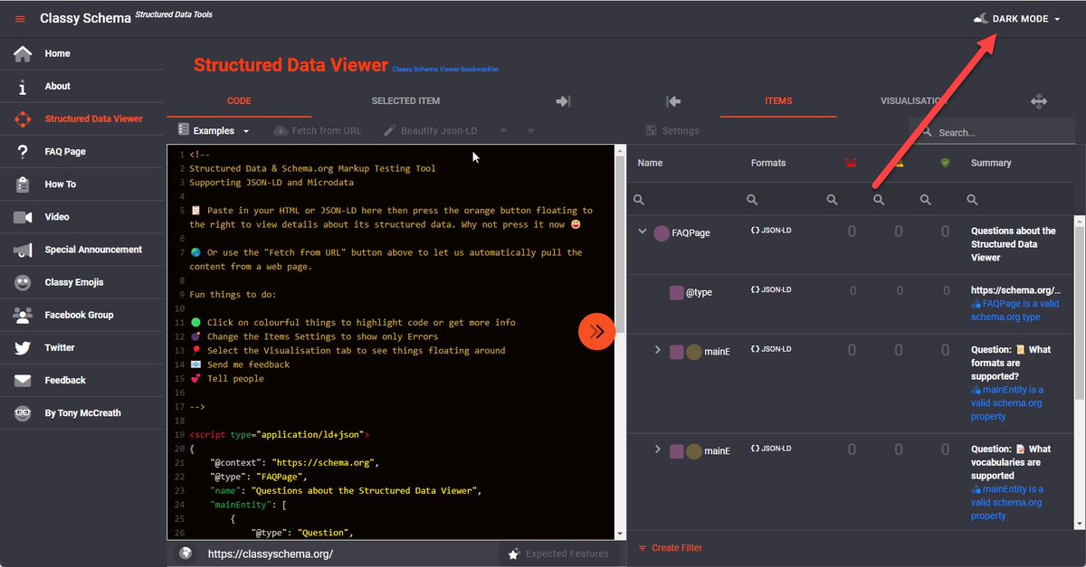Viewport: 1086px width, 567px height.
Task: Click the yellow warning icon in the items header
Action: 899,163
